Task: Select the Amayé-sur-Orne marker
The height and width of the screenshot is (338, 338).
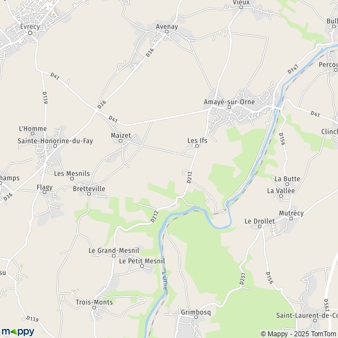Action: (229, 107)
